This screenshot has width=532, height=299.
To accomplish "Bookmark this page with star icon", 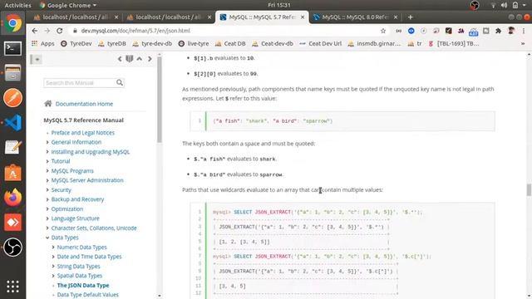I will (383, 31).
